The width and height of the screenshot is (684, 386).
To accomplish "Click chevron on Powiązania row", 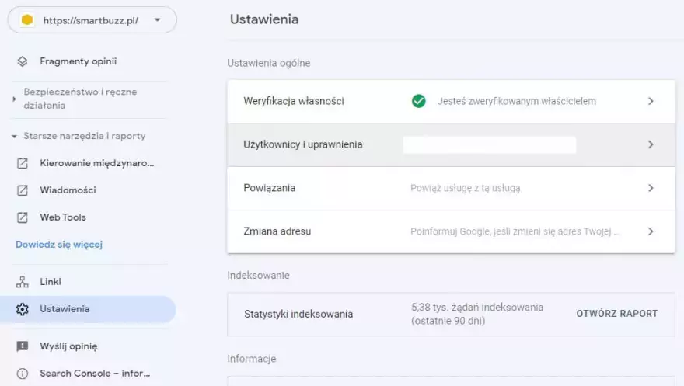I will (651, 188).
